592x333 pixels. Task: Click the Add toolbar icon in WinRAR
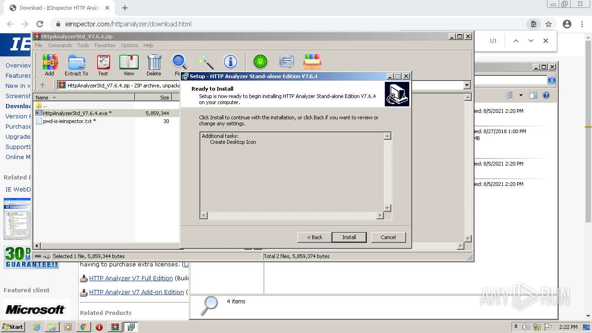(49, 65)
